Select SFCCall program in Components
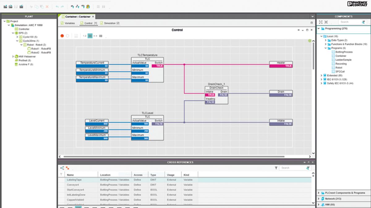 338,71
